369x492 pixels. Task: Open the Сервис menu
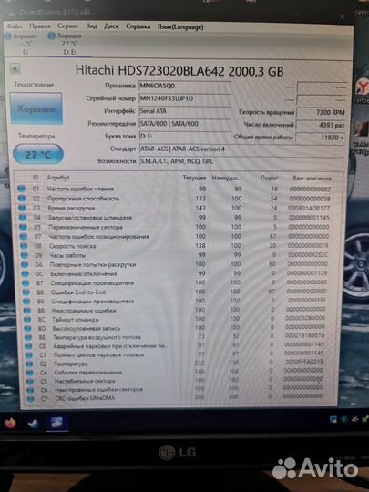[x=68, y=26]
